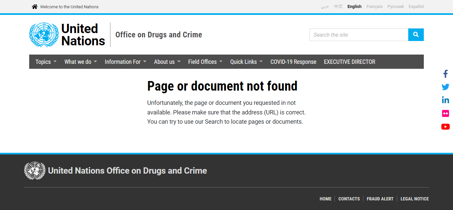Expand the Information For dropdown

pyautogui.click(x=126, y=62)
